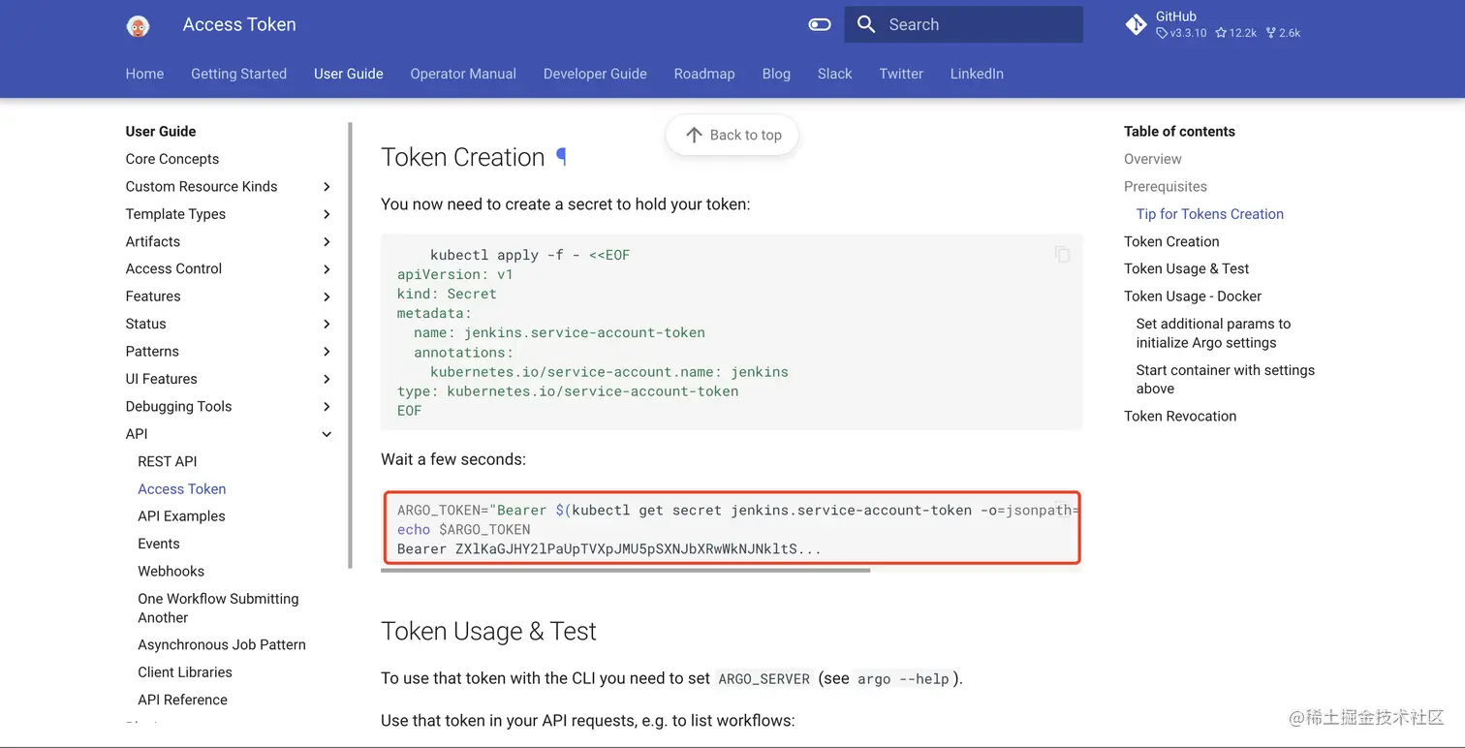
Task: Select Access Token in sidebar
Action: click(x=182, y=489)
